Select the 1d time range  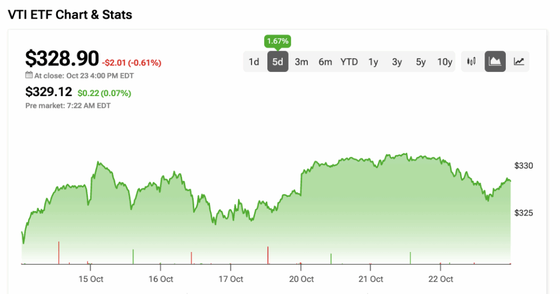tap(254, 62)
